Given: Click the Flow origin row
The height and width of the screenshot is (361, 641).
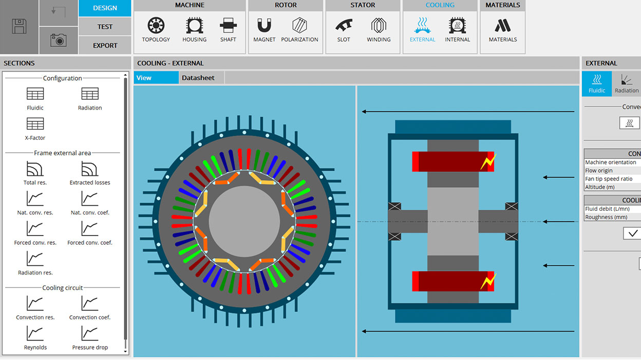Looking at the screenshot, I should (612, 171).
